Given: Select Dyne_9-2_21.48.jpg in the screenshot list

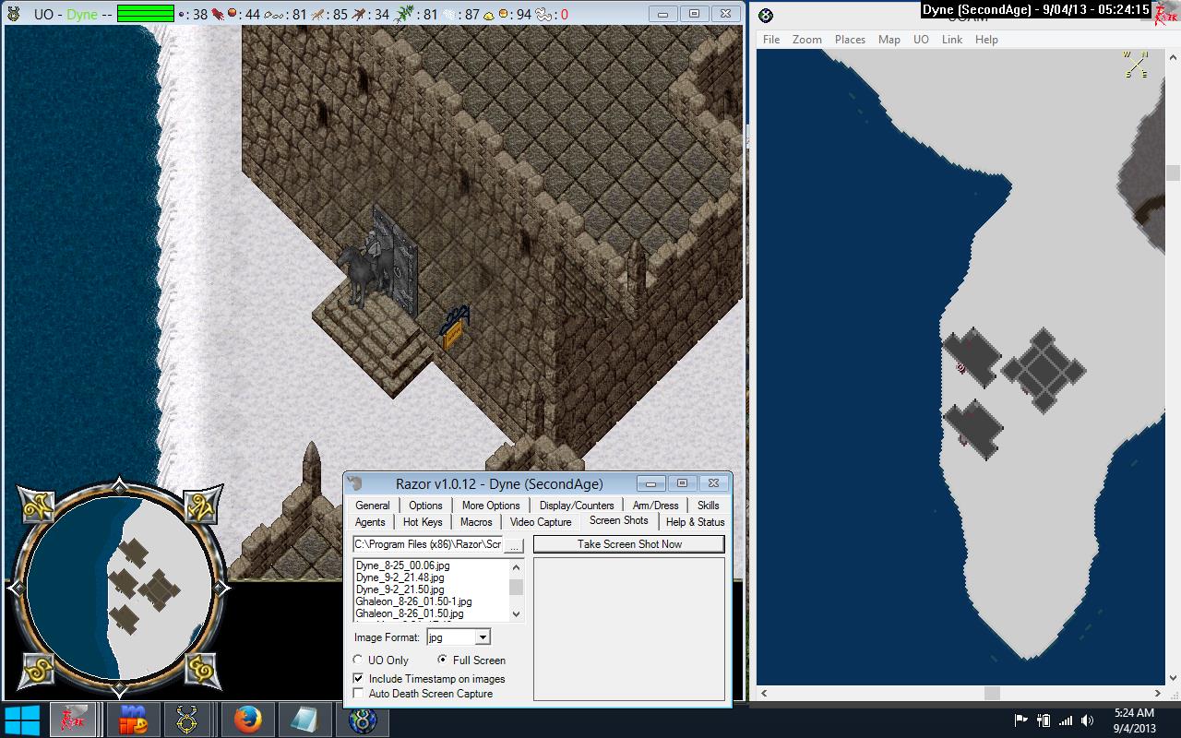Looking at the screenshot, I should click(x=400, y=577).
